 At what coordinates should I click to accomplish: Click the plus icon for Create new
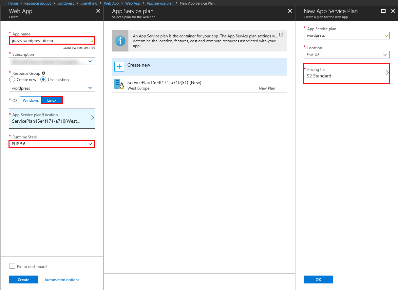(x=119, y=67)
